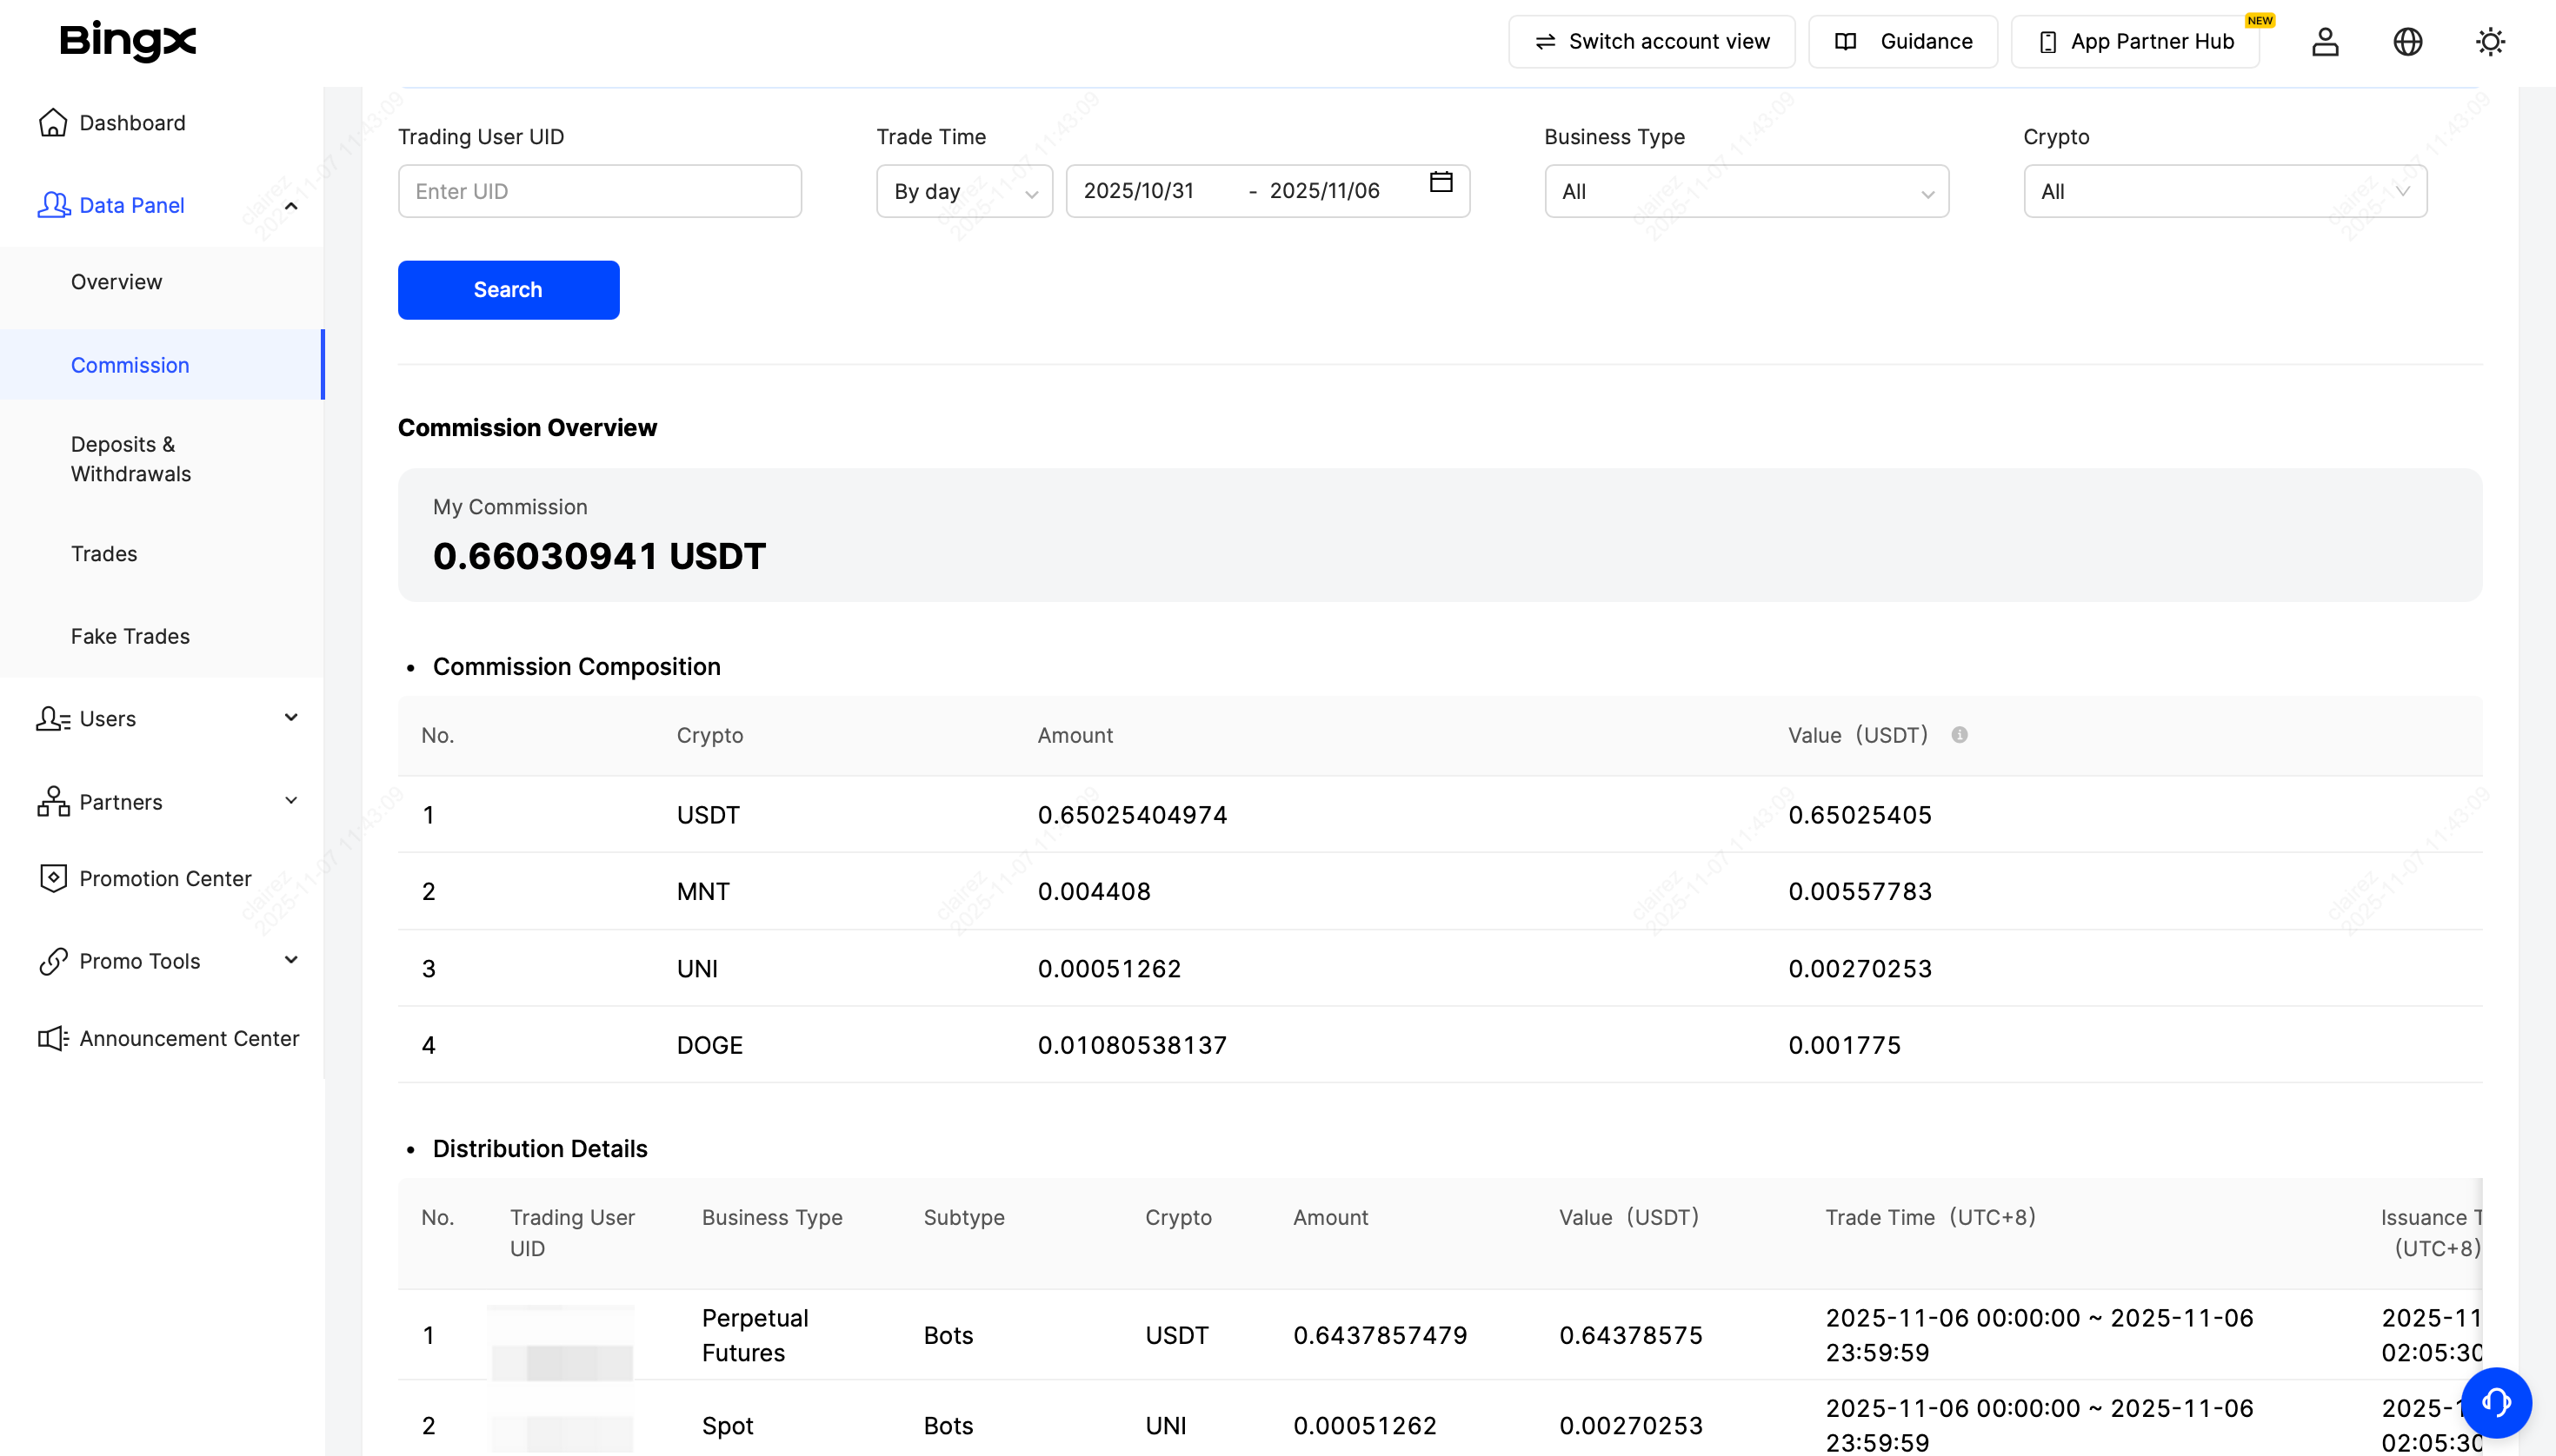The image size is (2556, 1456).
Task: Click Switch account view button
Action: pyautogui.click(x=1651, y=42)
